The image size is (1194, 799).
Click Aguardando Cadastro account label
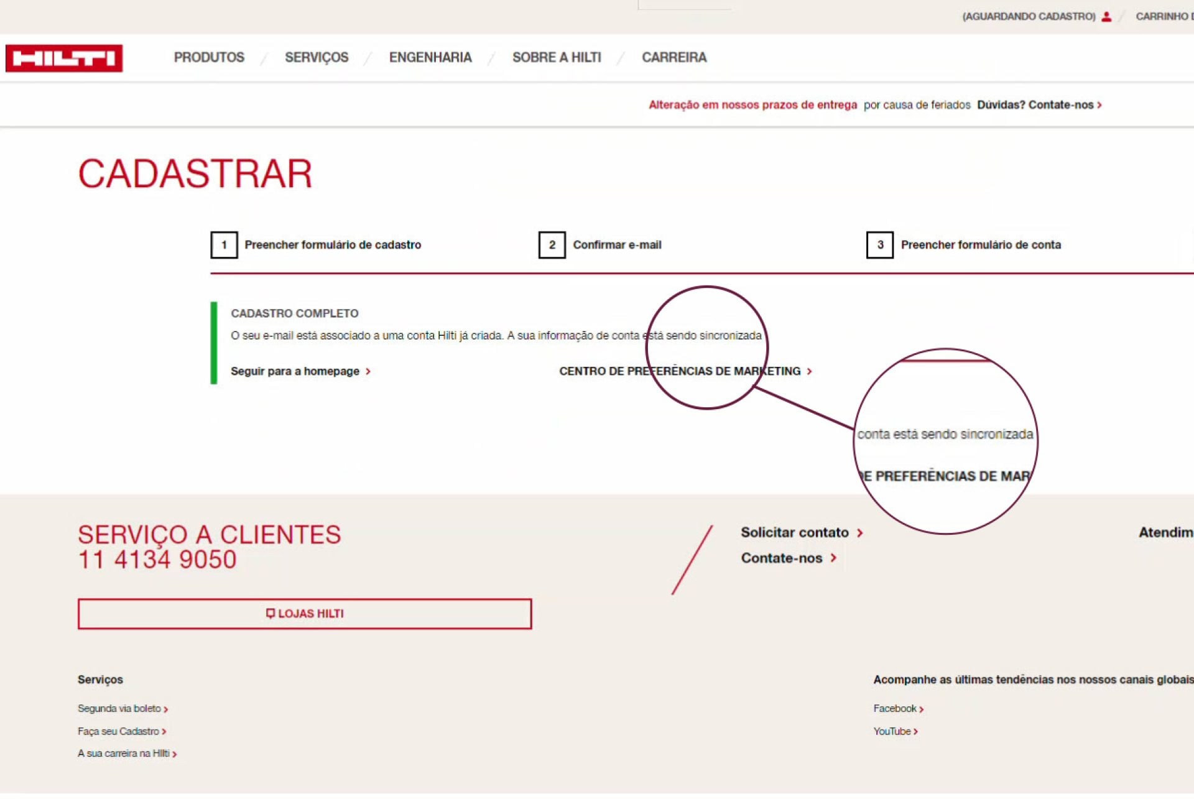coord(1029,17)
